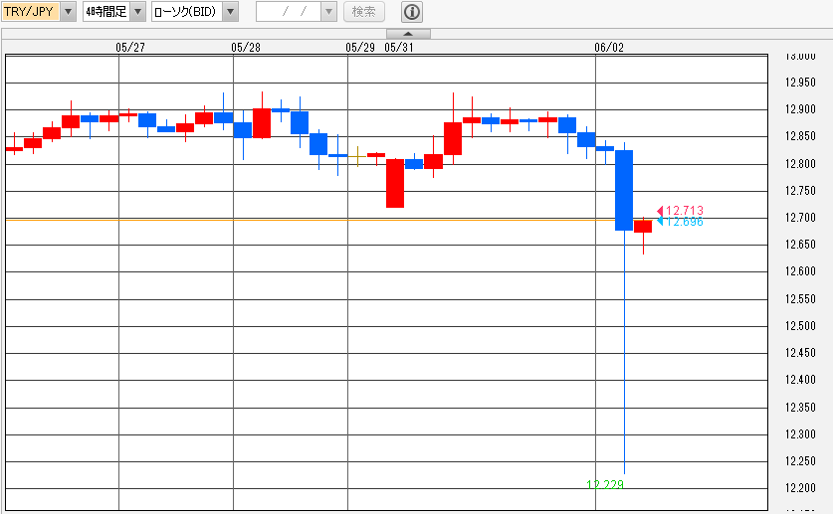This screenshot has width=833, height=514.
Task: Click the green 12.229 low price label
Action: [x=605, y=484]
